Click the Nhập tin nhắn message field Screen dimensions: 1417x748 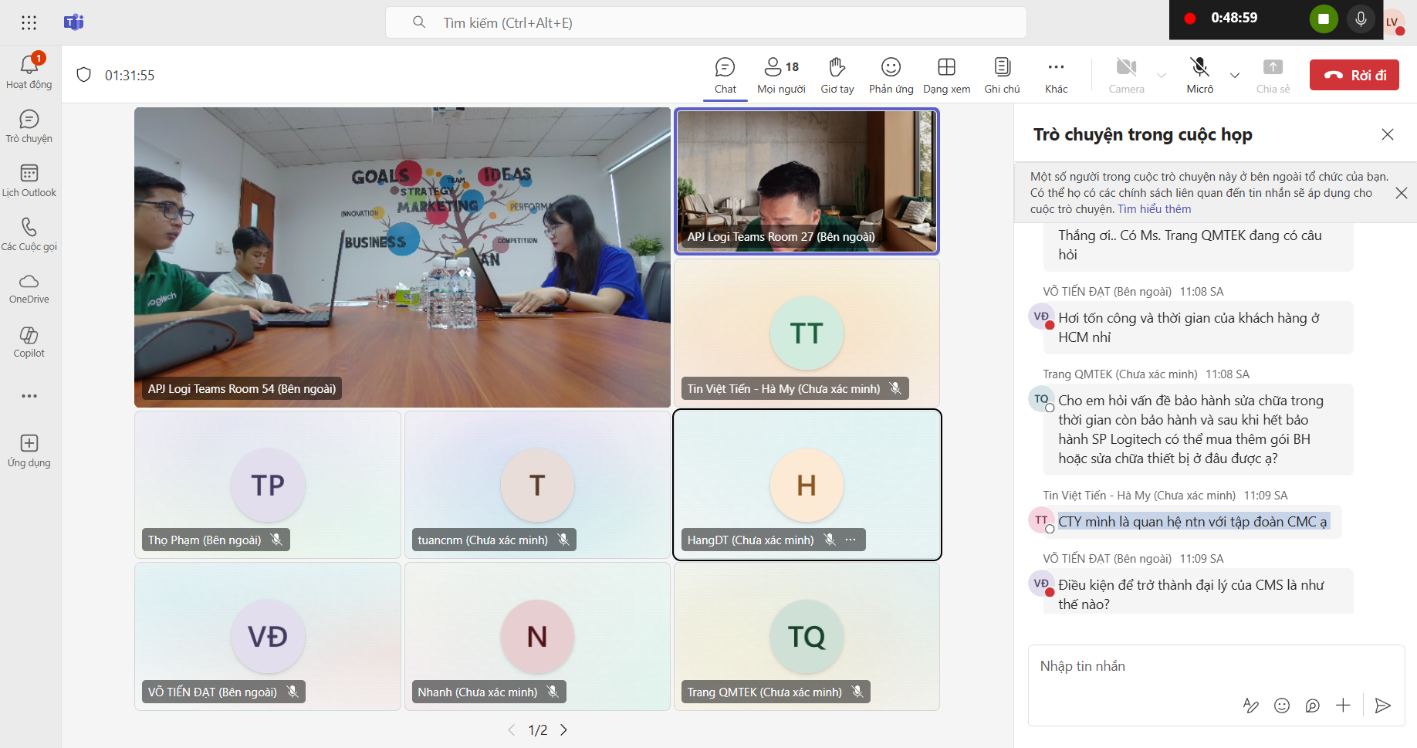[x=1204, y=666]
